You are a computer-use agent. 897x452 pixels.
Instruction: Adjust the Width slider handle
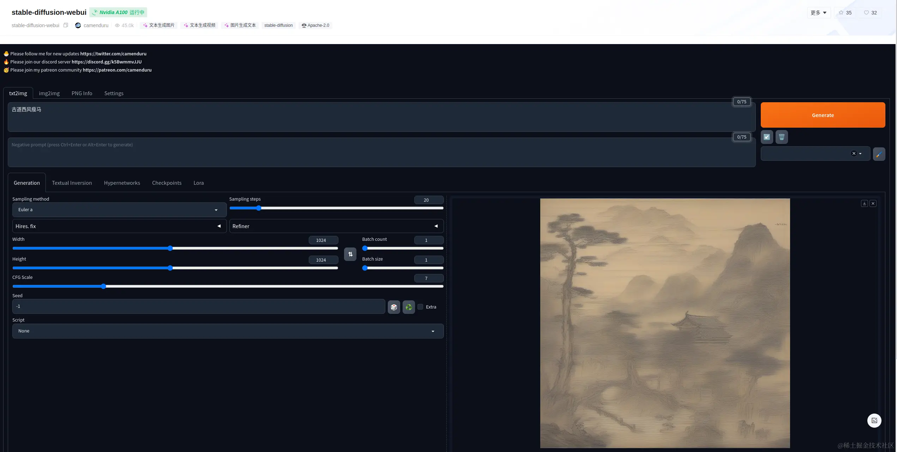click(170, 248)
